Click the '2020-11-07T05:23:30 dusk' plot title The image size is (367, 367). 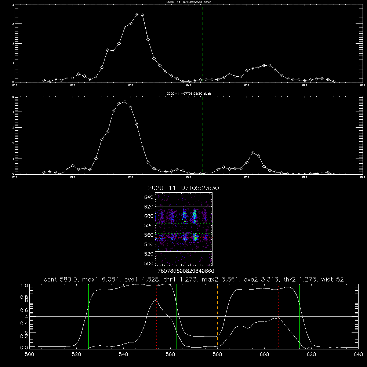click(189, 94)
